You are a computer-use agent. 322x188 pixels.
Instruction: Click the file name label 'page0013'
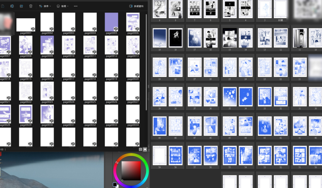pos(133,56)
